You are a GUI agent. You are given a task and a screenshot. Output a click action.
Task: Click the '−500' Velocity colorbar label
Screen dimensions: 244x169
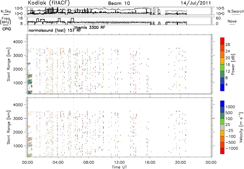coord(230,142)
